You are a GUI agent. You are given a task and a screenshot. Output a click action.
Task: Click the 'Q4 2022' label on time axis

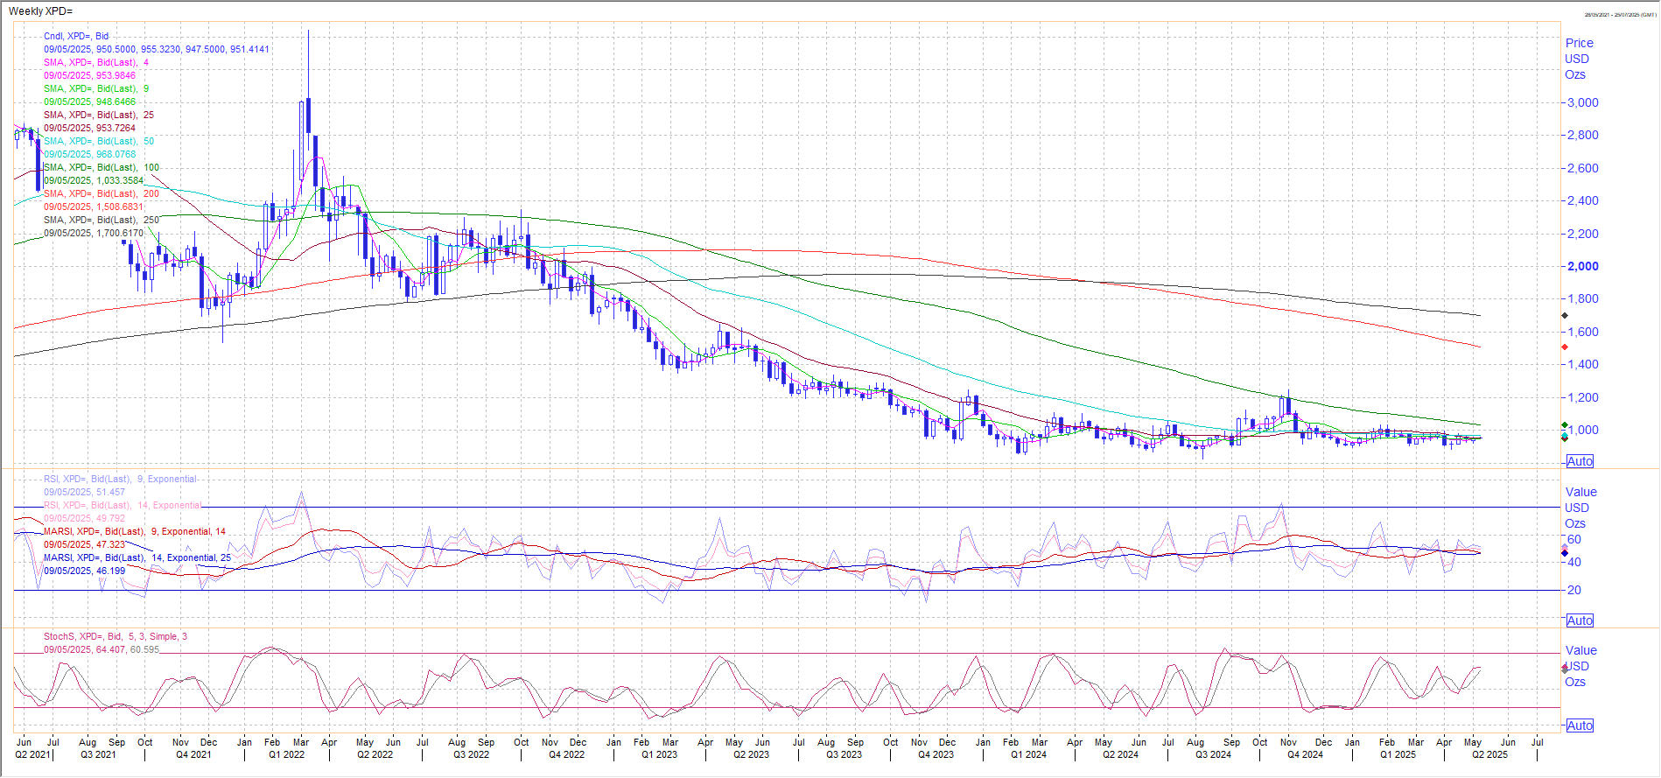coord(566,754)
